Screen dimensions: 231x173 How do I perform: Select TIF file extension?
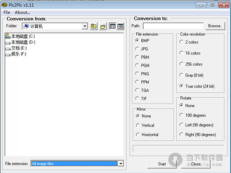tap(141, 98)
